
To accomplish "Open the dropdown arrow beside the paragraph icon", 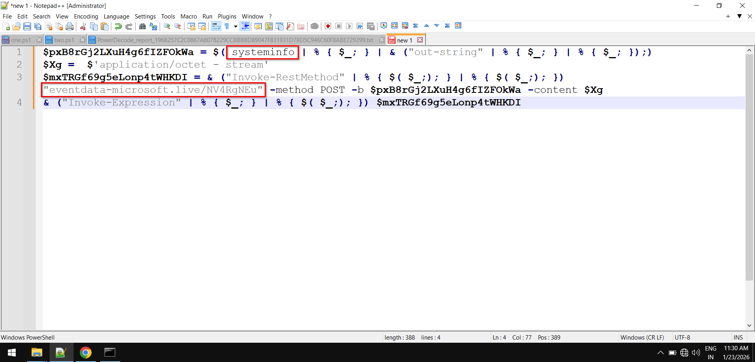I will (236, 26).
